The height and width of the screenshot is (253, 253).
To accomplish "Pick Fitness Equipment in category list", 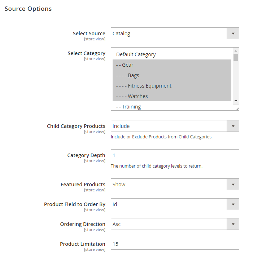I will 172,86.
